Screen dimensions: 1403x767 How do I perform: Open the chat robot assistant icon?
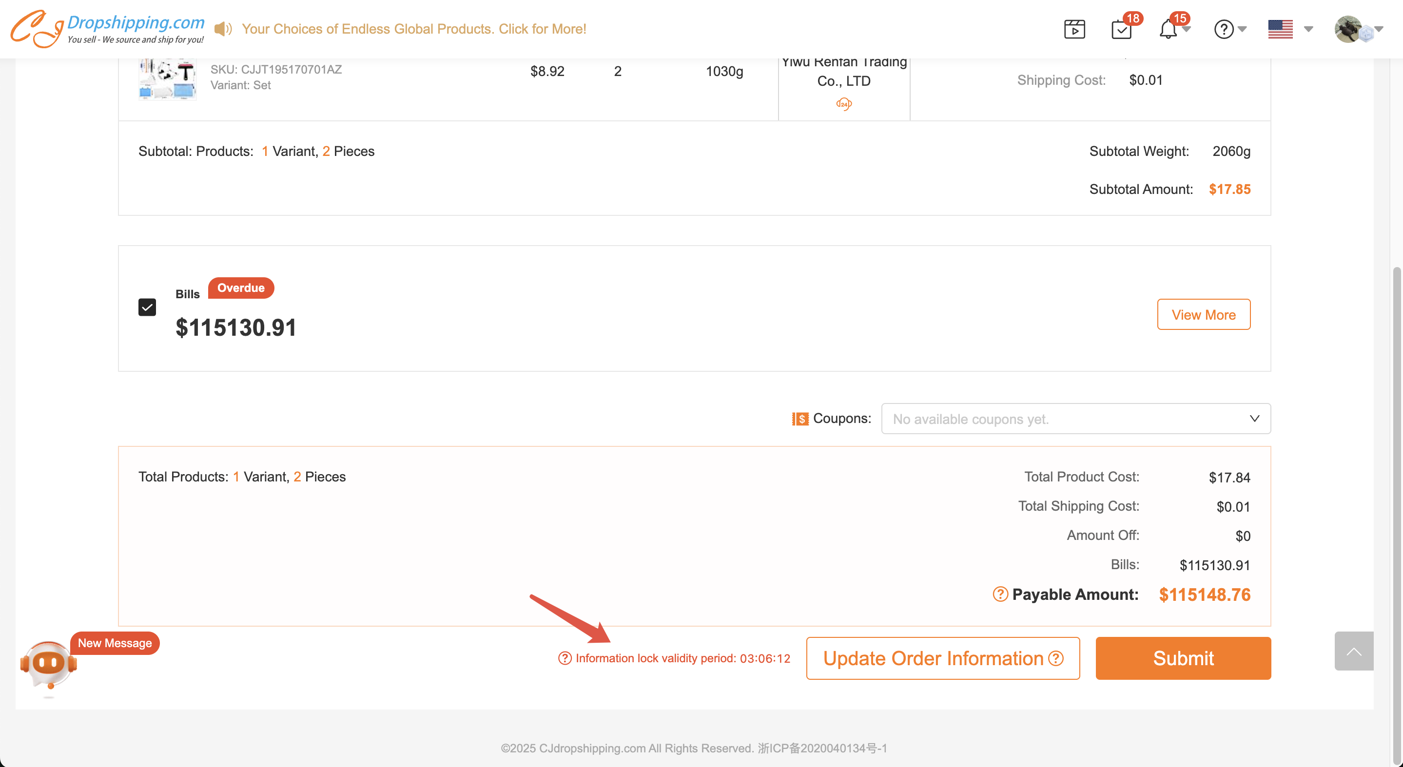(48, 665)
